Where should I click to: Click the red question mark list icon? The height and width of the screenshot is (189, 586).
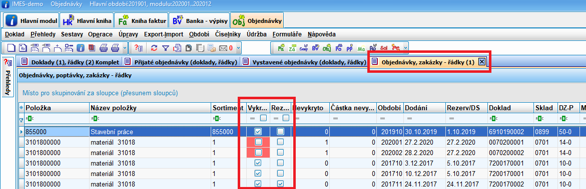(138, 48)
